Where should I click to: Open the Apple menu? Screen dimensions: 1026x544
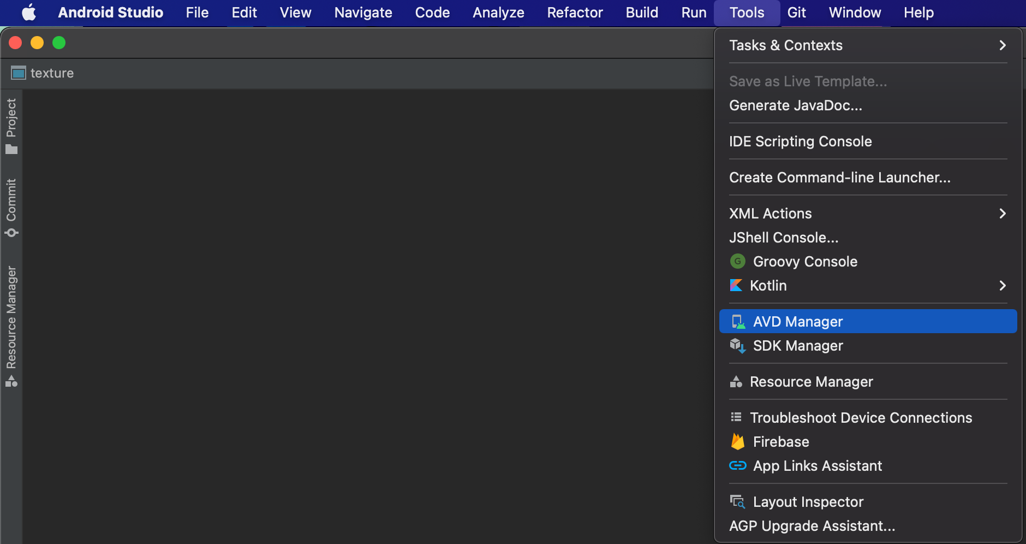point(29,13)
